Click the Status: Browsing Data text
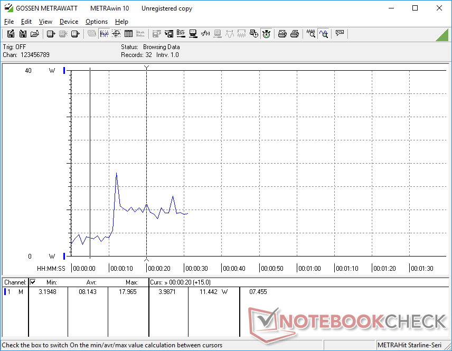The height and width of the screenshot is (351, 452). click(150, 46)
